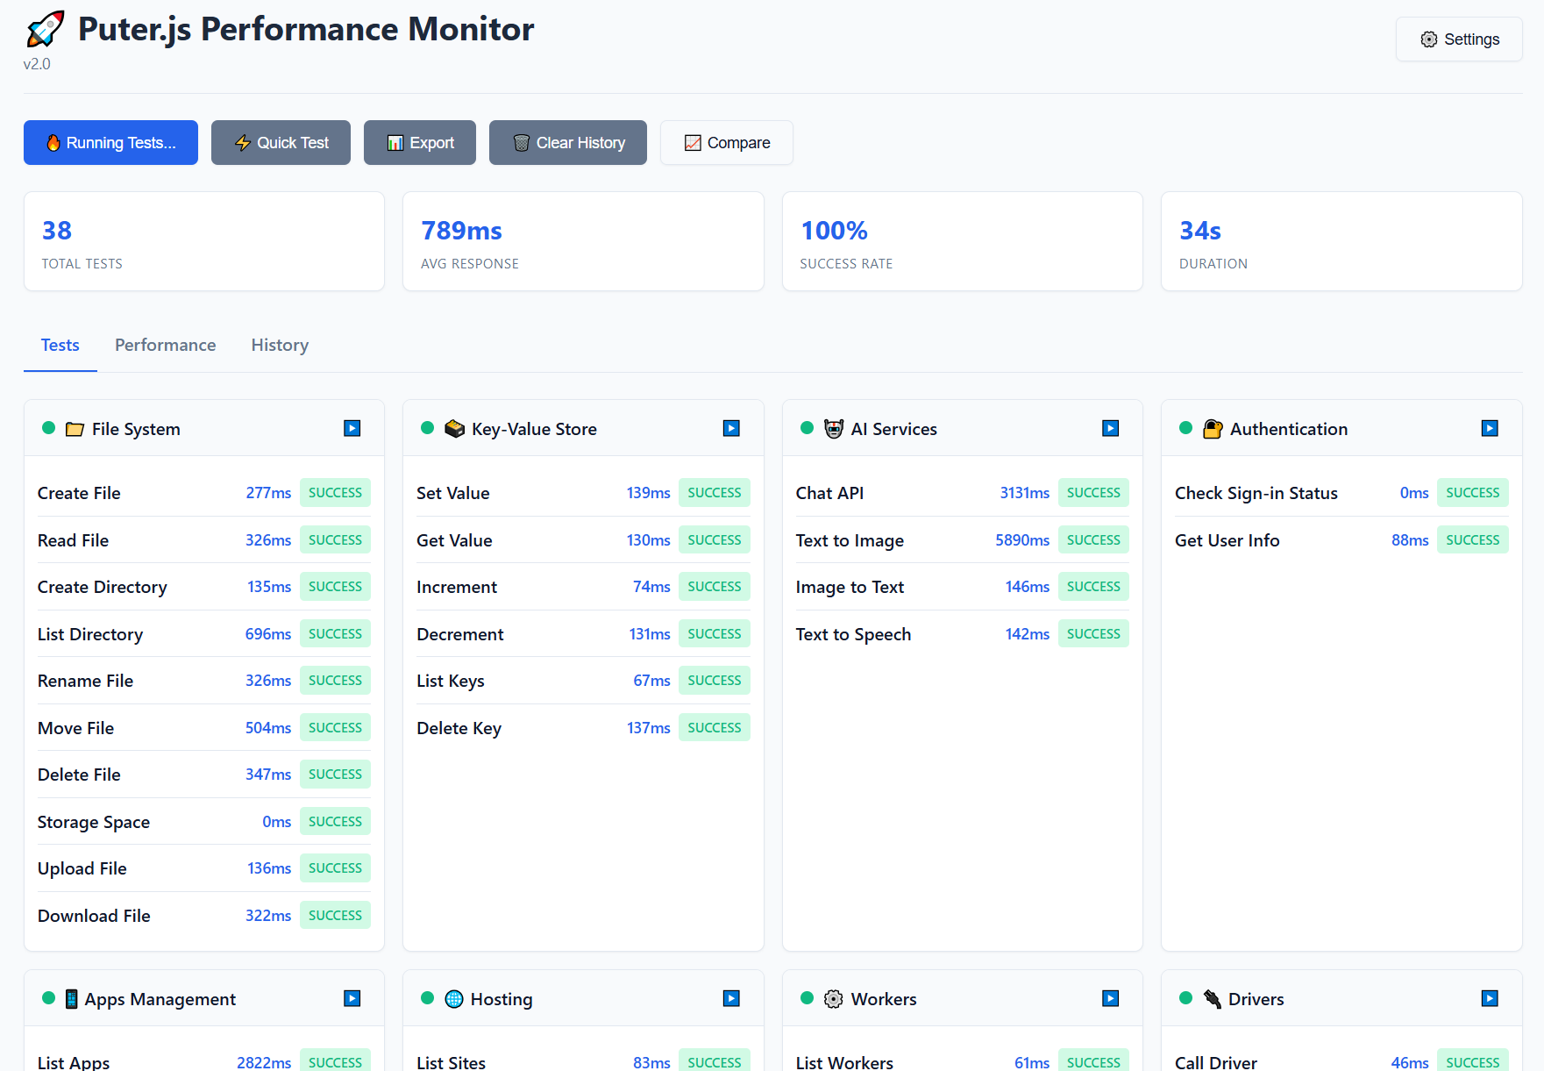Run the Authentication test group
The height and width of the screenshot is (1071, 1544).
pyautogui.click(x=1490, y=428)
